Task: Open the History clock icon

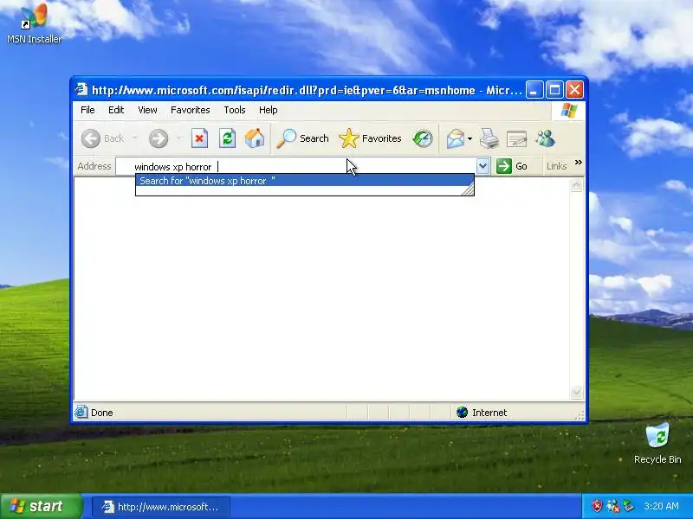Action: pyautogui.click(x=423, y=138)
